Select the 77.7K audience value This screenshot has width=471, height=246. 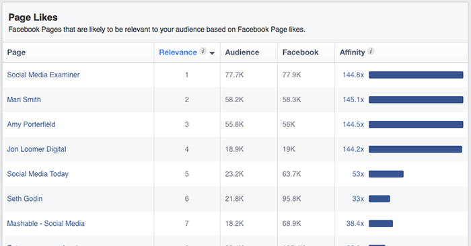[234, 75]
